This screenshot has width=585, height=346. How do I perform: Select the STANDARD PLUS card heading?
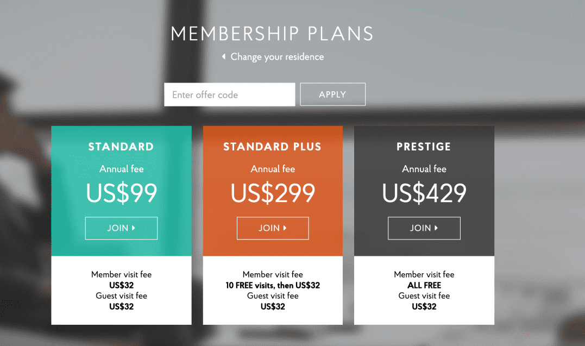[x=273, y=147]
